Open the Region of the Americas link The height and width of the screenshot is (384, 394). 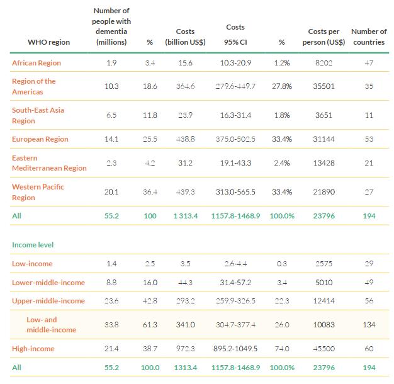point(34,86)
